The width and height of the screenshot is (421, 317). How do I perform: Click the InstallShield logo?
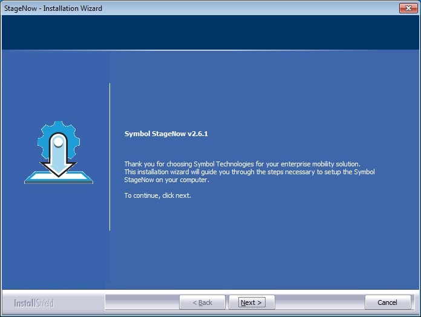(34, 302)
